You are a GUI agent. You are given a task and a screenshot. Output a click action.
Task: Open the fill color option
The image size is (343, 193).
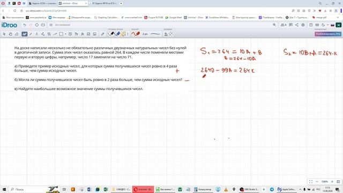(166, 34)
